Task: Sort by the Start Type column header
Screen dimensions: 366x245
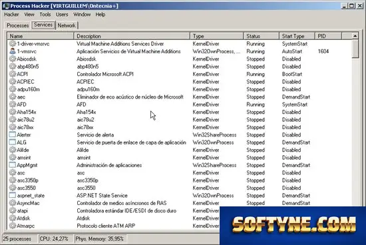Action: point(297,36)
